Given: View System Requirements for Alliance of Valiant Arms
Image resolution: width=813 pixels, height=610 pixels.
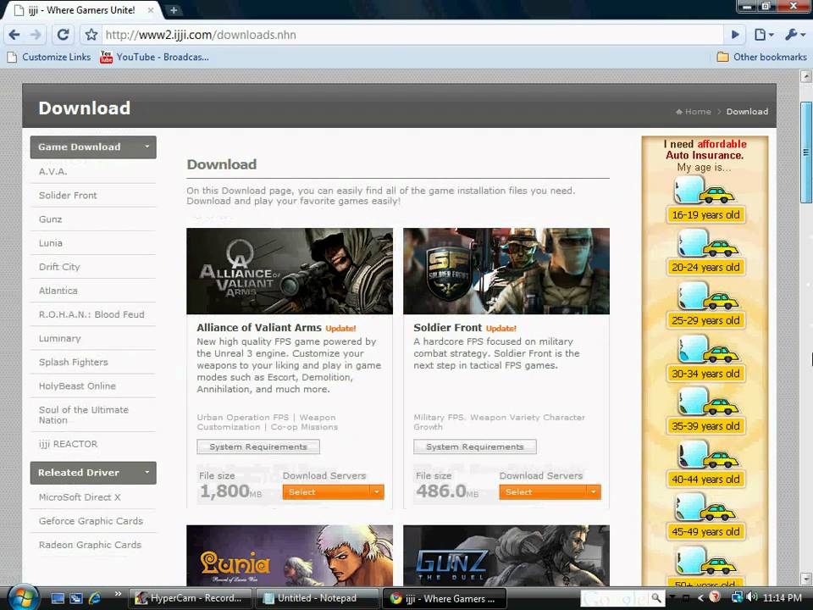Looking at the screenshot, I should tap(258, 446).
